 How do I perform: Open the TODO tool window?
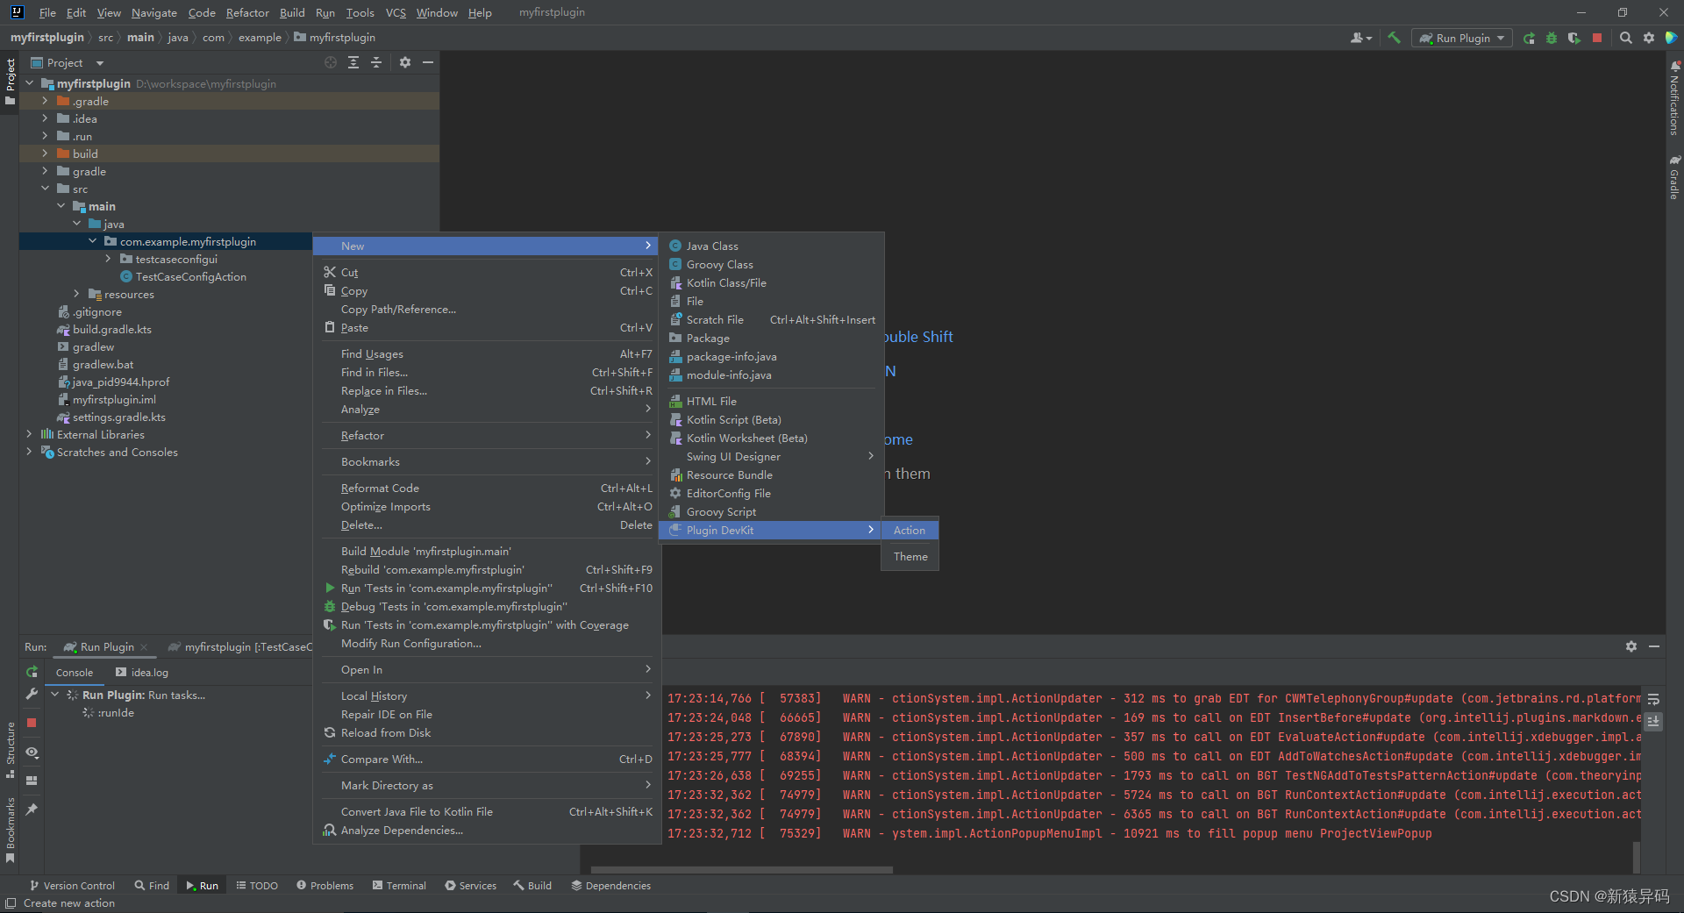[x=257, y=886]
